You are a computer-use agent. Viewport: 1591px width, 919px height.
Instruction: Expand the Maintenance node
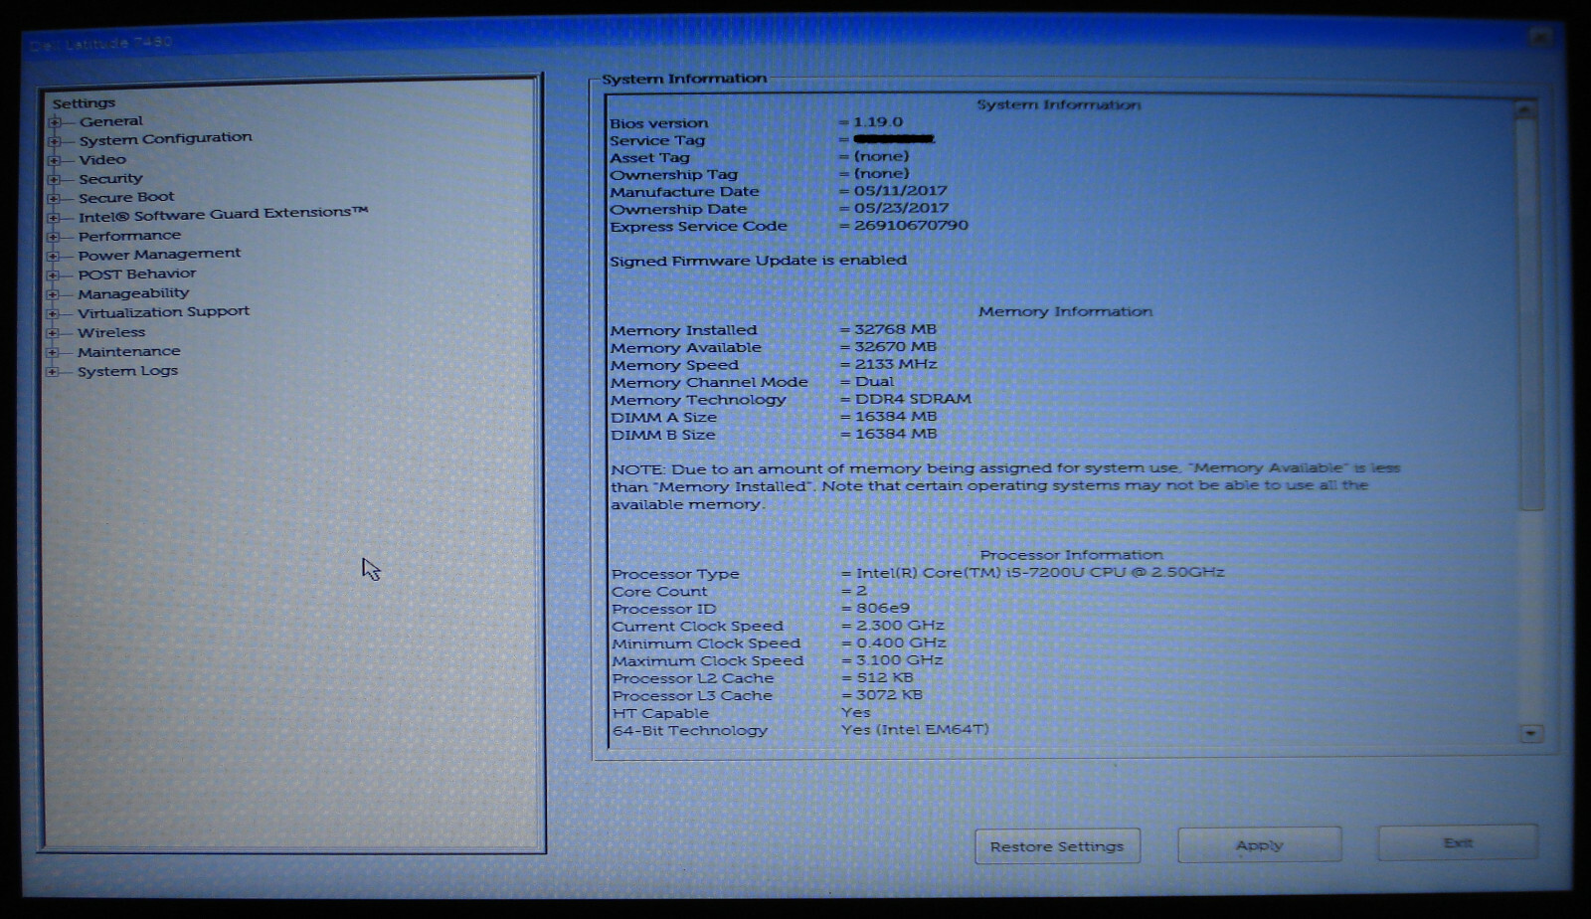[53, 352]
